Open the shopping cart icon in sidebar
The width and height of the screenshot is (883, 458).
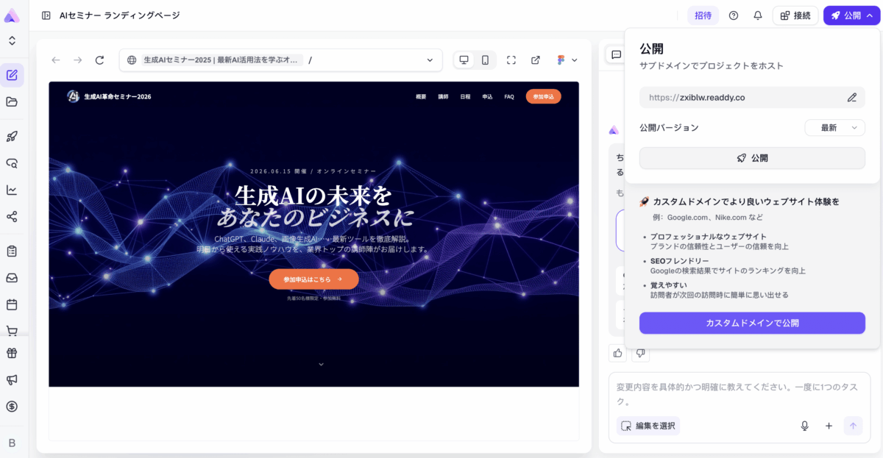coord(12,331)
